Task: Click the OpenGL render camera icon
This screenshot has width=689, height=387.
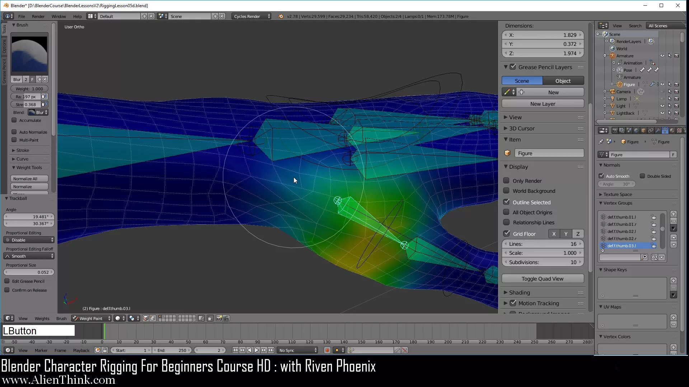Action: [219, 319]
